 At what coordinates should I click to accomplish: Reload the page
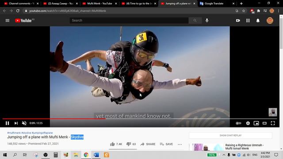18,11
